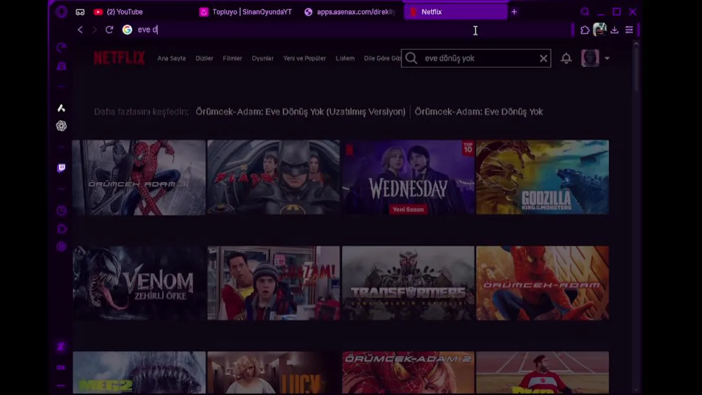Click the Netflix logo
702x395 pixels.
click(x=119, y=58)
